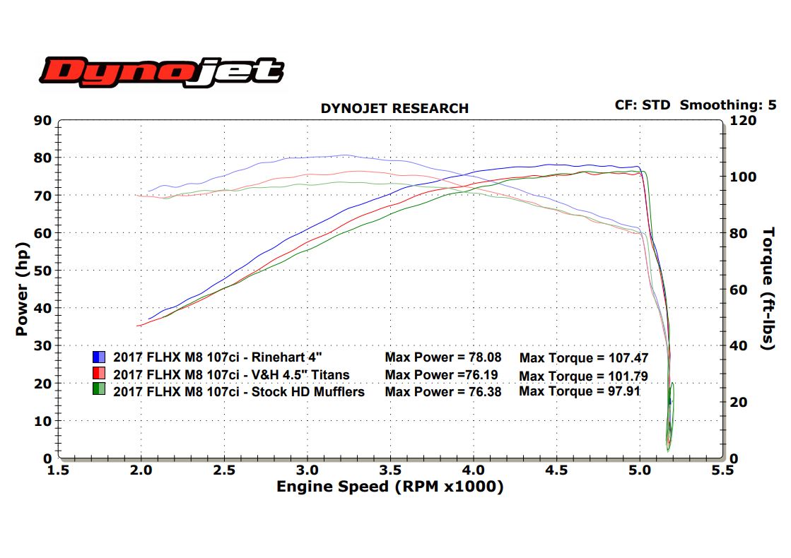Viewport: 791px width, 558px height.
Task: Click the Dynojet logo
Action: [161, 72]
